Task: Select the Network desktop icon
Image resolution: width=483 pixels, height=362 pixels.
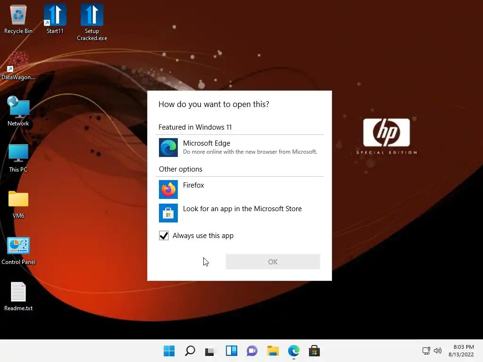Action: (18, 111)
